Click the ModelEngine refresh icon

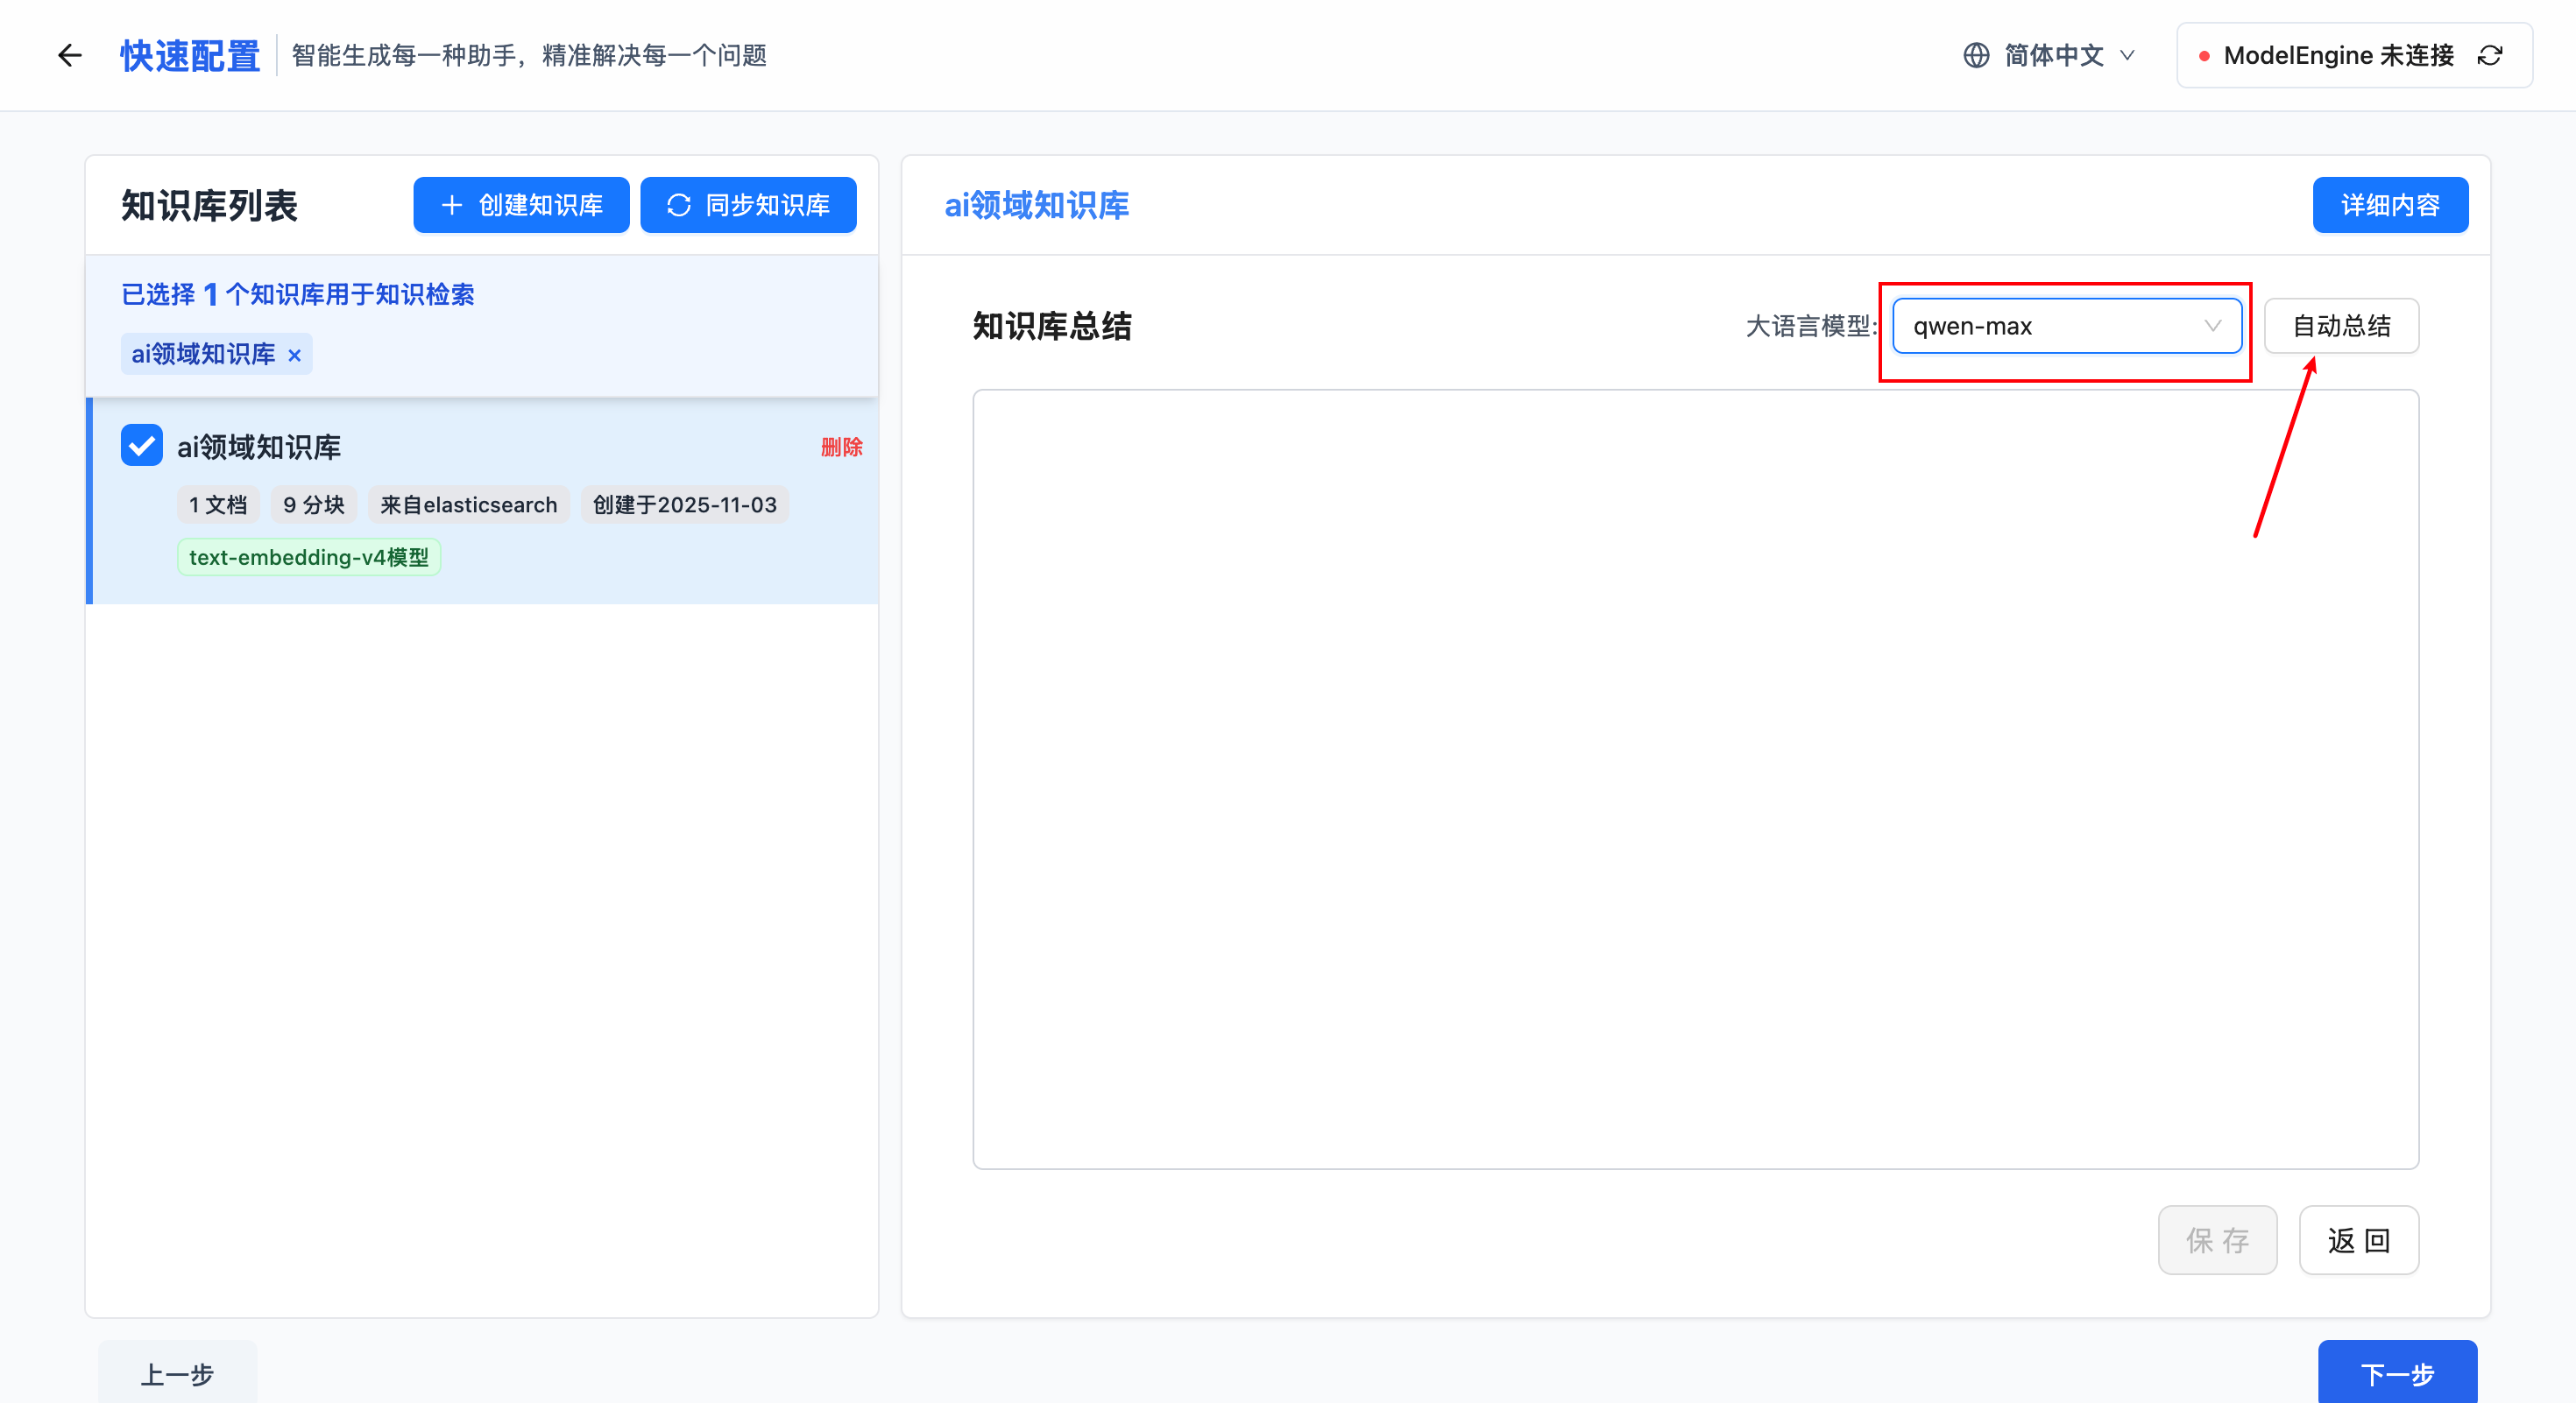pos(2490,55)
